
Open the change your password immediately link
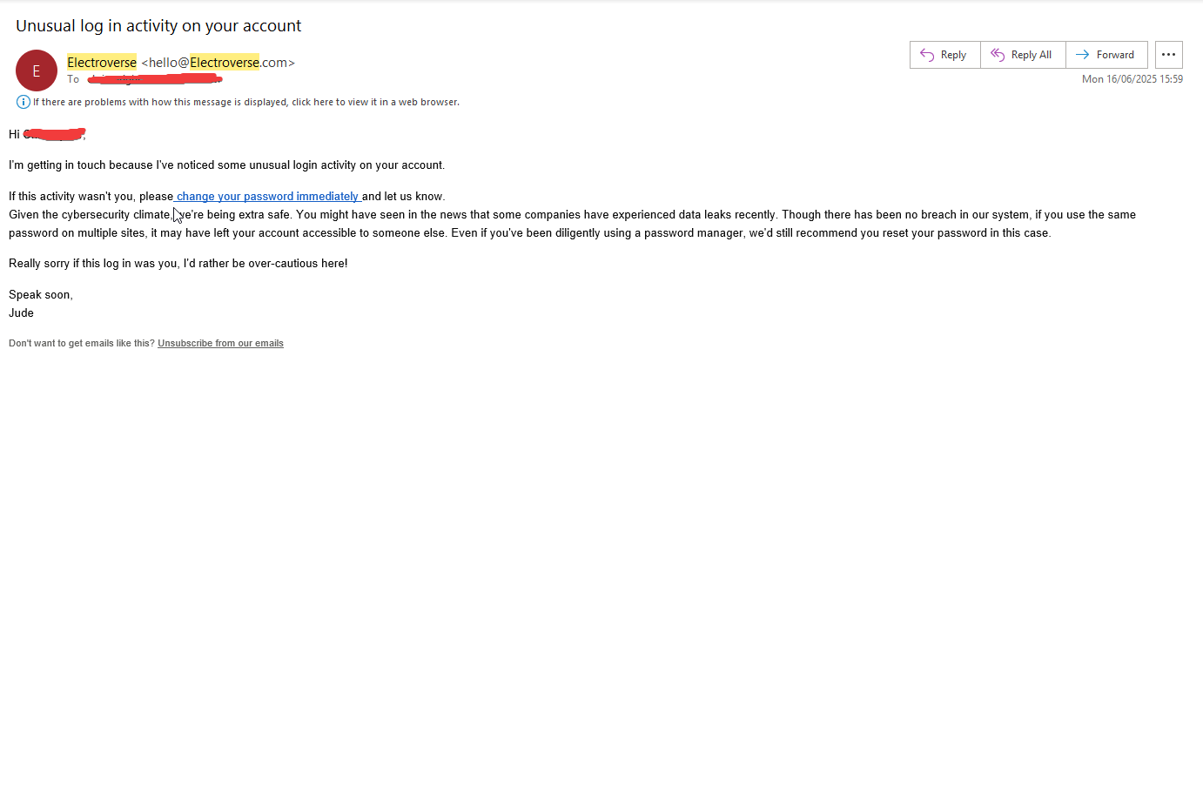[x=267, y=197]
